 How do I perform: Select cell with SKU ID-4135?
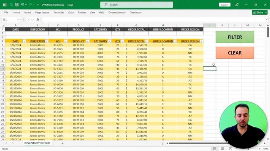[x=58, y=45]
